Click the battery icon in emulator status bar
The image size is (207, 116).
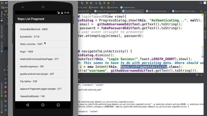(x=62, y=13)
